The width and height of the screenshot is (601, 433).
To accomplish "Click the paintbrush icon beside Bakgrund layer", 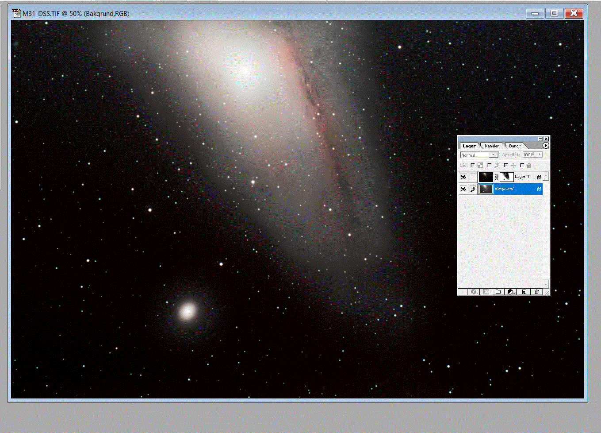I will [x=473, y=189].
